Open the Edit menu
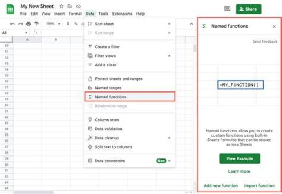This screenshot has height=194, width=282. pyautogui.click(x=34, y=14)
